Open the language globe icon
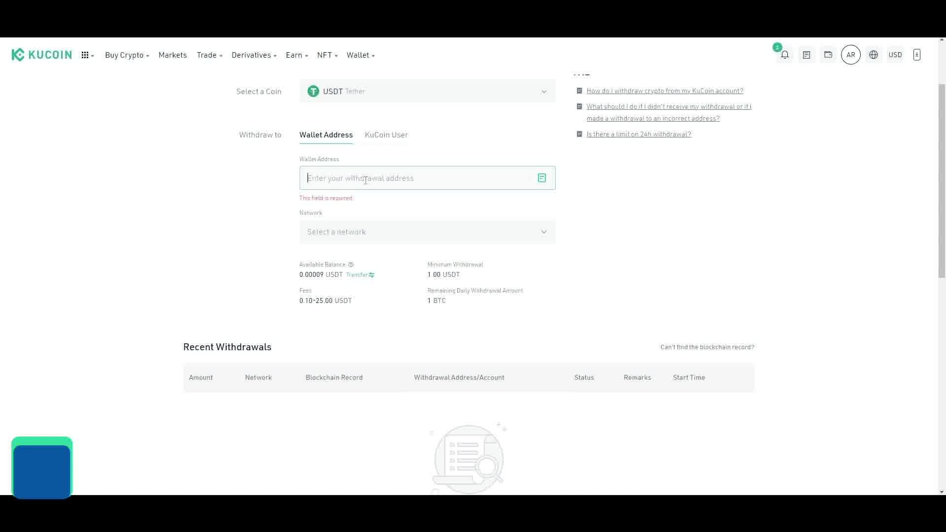946x532 pixels. coord(874,55)
